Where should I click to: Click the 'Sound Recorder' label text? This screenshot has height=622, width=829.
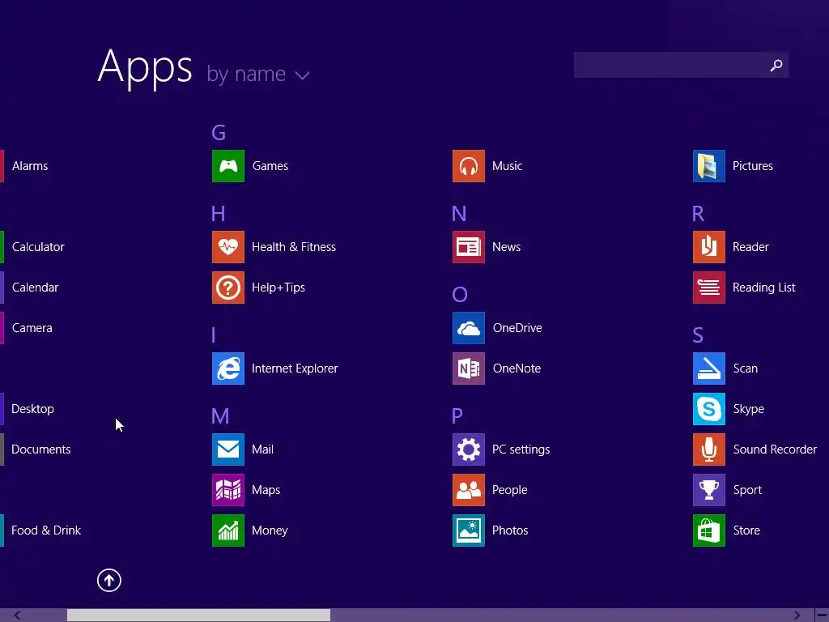point(775,449)
